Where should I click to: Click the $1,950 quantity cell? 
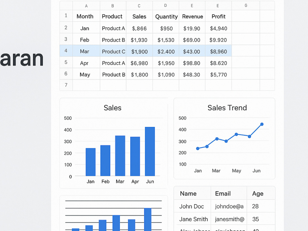click(166, 63)
